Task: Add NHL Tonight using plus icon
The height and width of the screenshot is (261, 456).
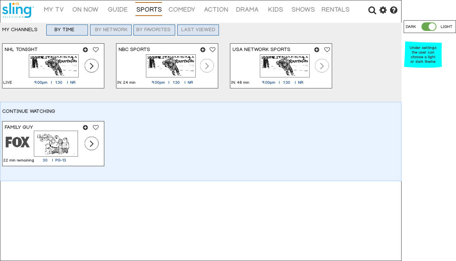Action: pyautogui.click(x=85, y=50)
